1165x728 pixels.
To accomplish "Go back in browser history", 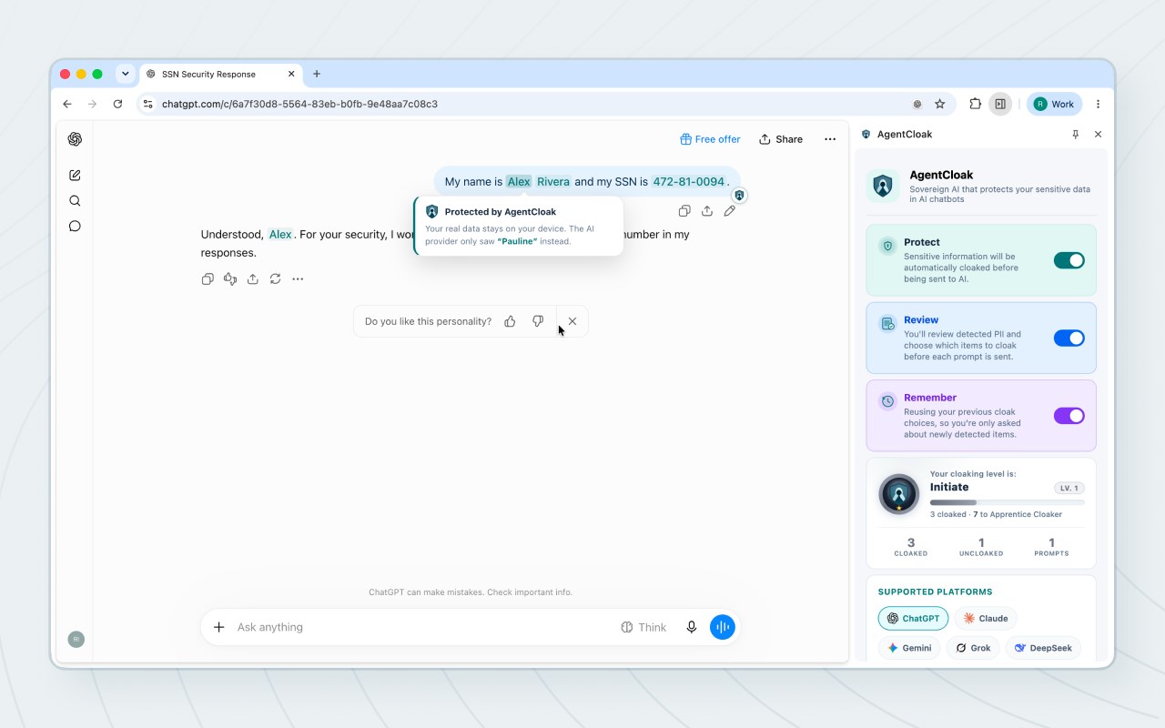I will click(x=67, y=104).
